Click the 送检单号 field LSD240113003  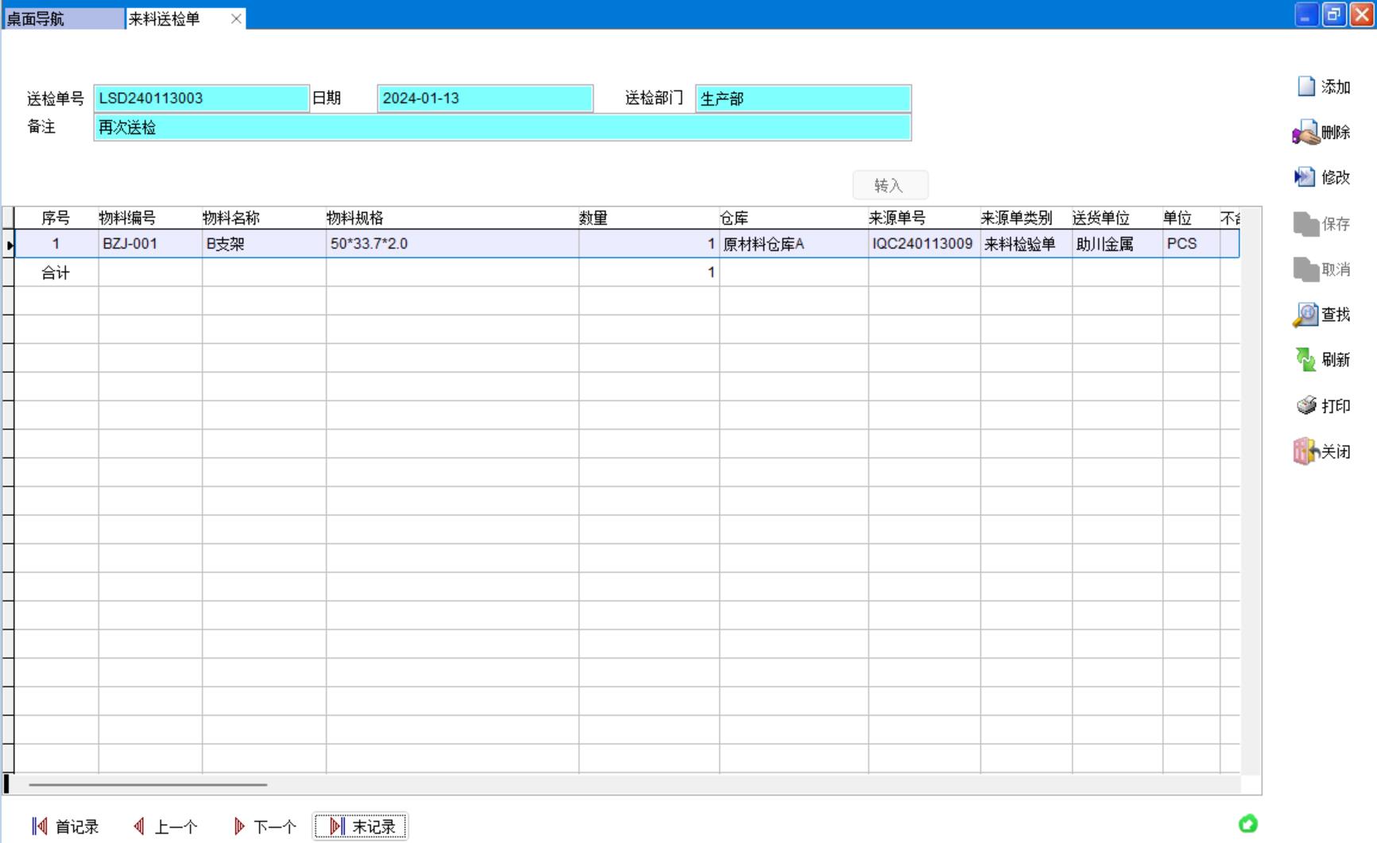tap(200, 99)
